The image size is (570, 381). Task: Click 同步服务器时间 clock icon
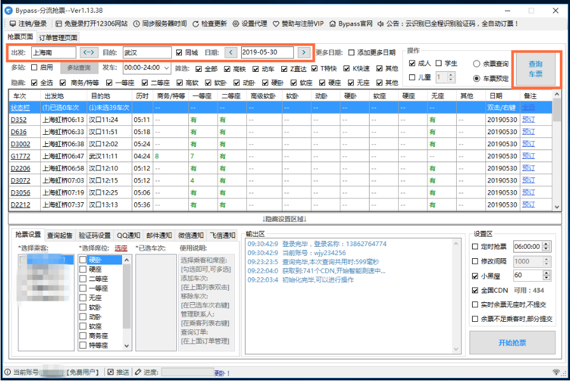click(x=137, y=24)
